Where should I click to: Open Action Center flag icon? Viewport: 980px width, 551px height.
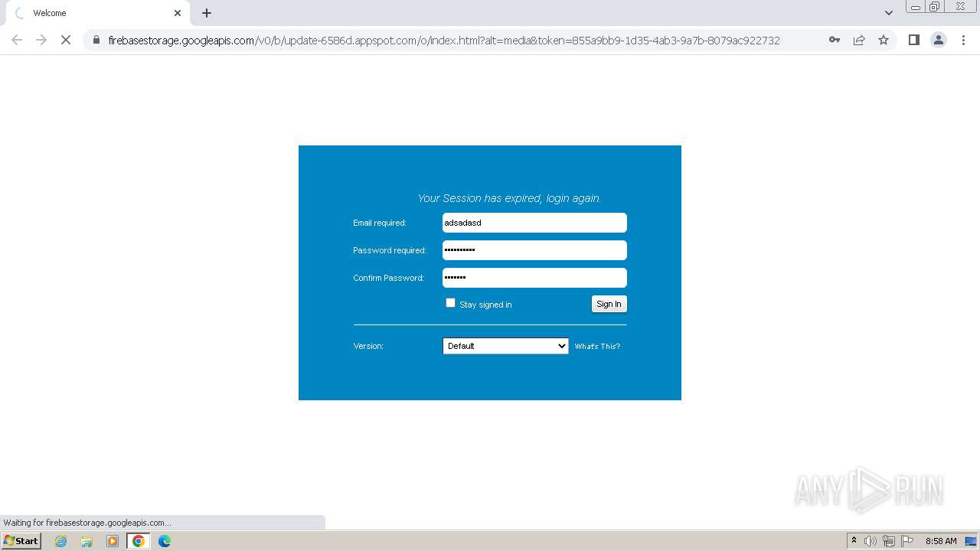(907, 541)
